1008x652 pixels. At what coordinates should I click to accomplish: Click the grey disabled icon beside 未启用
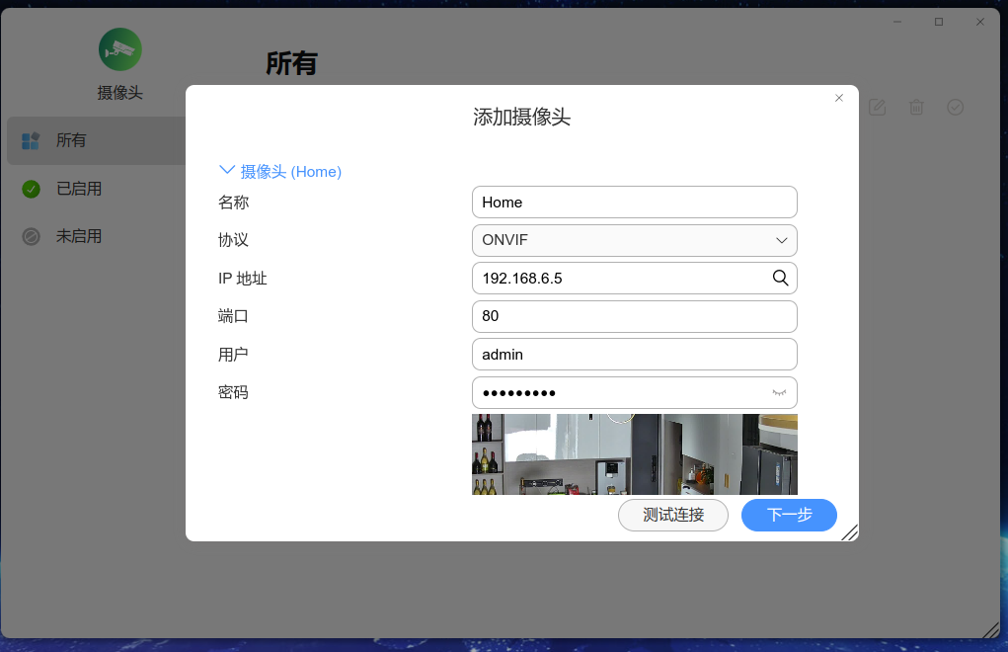31,237
